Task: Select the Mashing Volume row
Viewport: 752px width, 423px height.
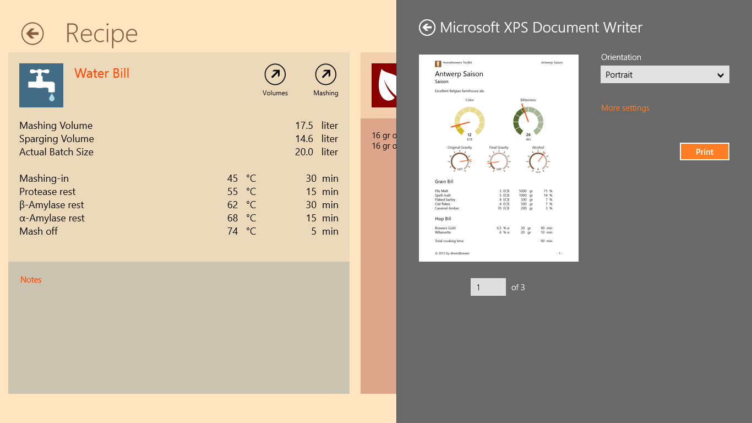Action: tap(178, 126)
